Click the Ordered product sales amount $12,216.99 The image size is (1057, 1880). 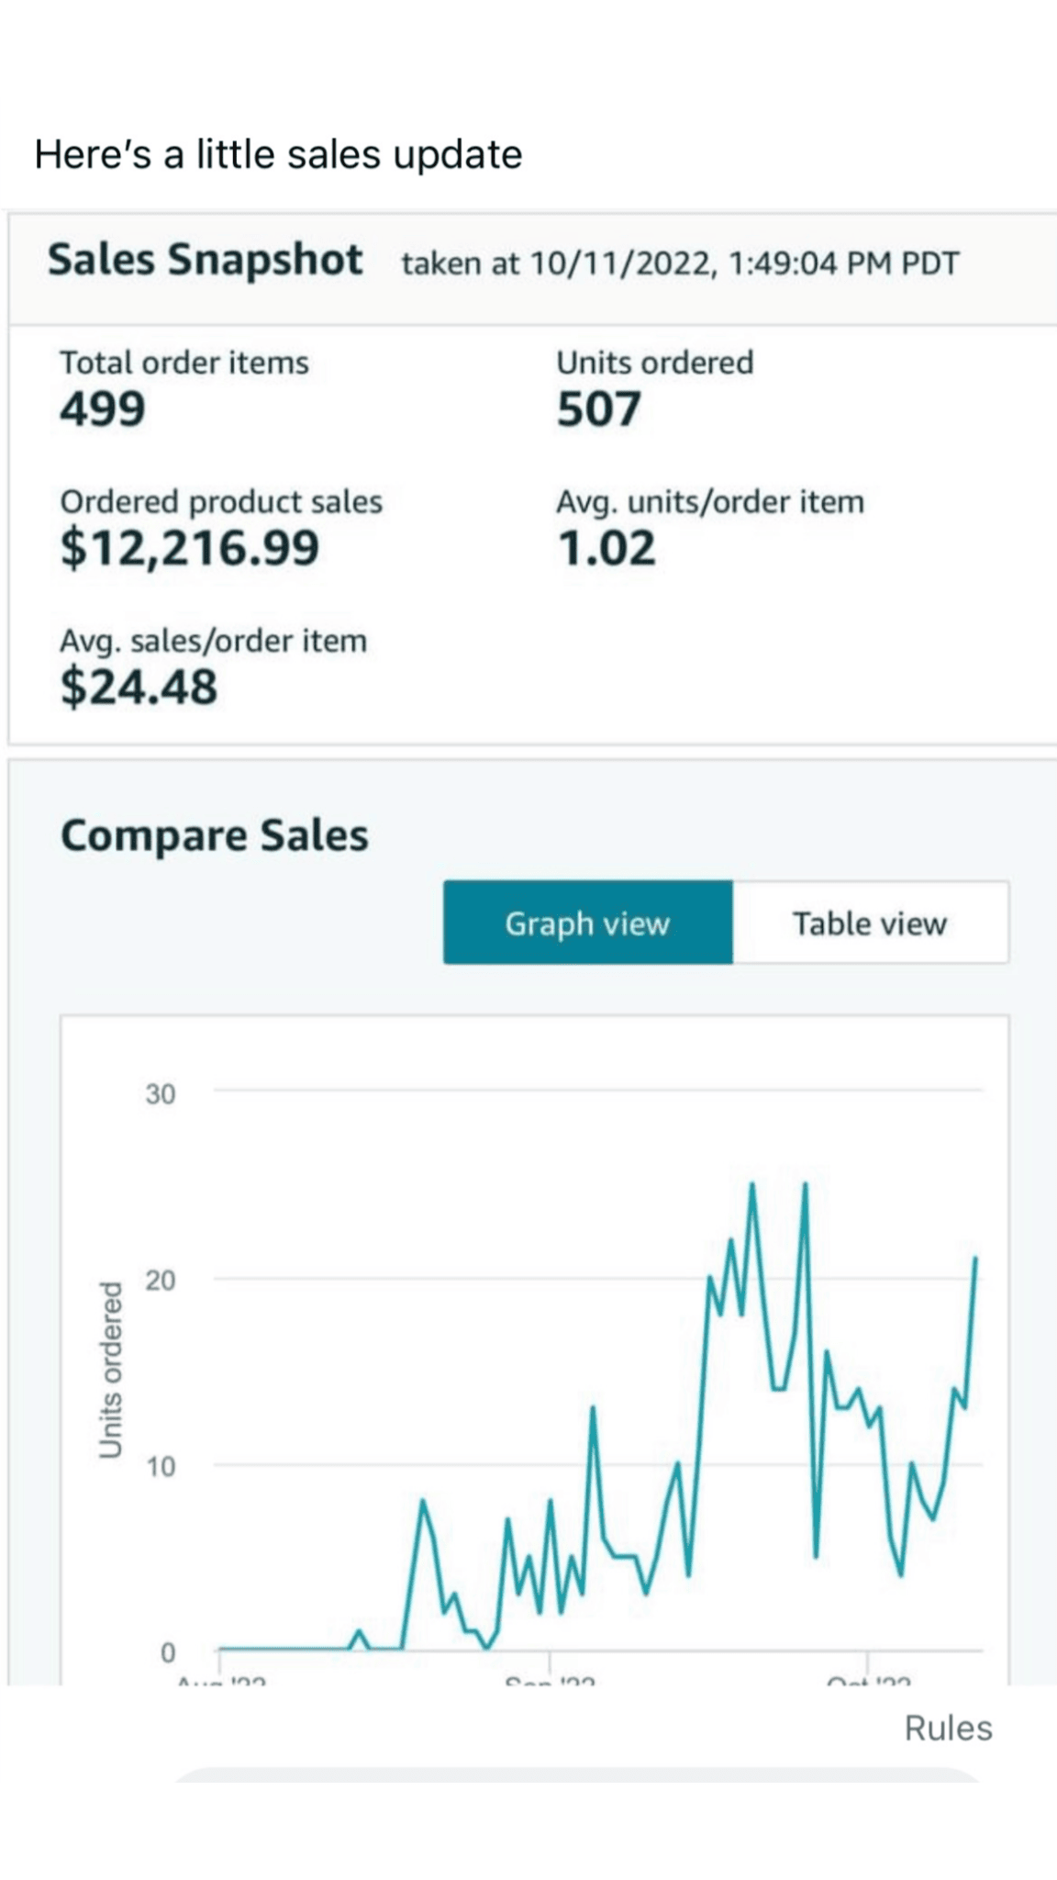coord(190,548)
